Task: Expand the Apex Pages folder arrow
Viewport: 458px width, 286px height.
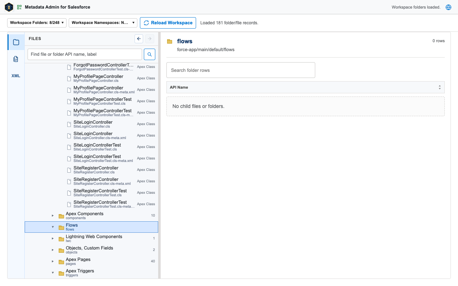Action: [53, 261]
